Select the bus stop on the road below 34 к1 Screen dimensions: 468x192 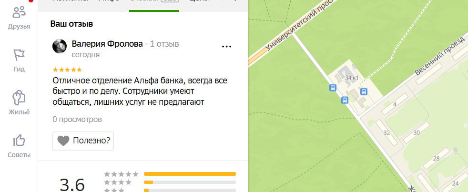(x=345, y=100)
